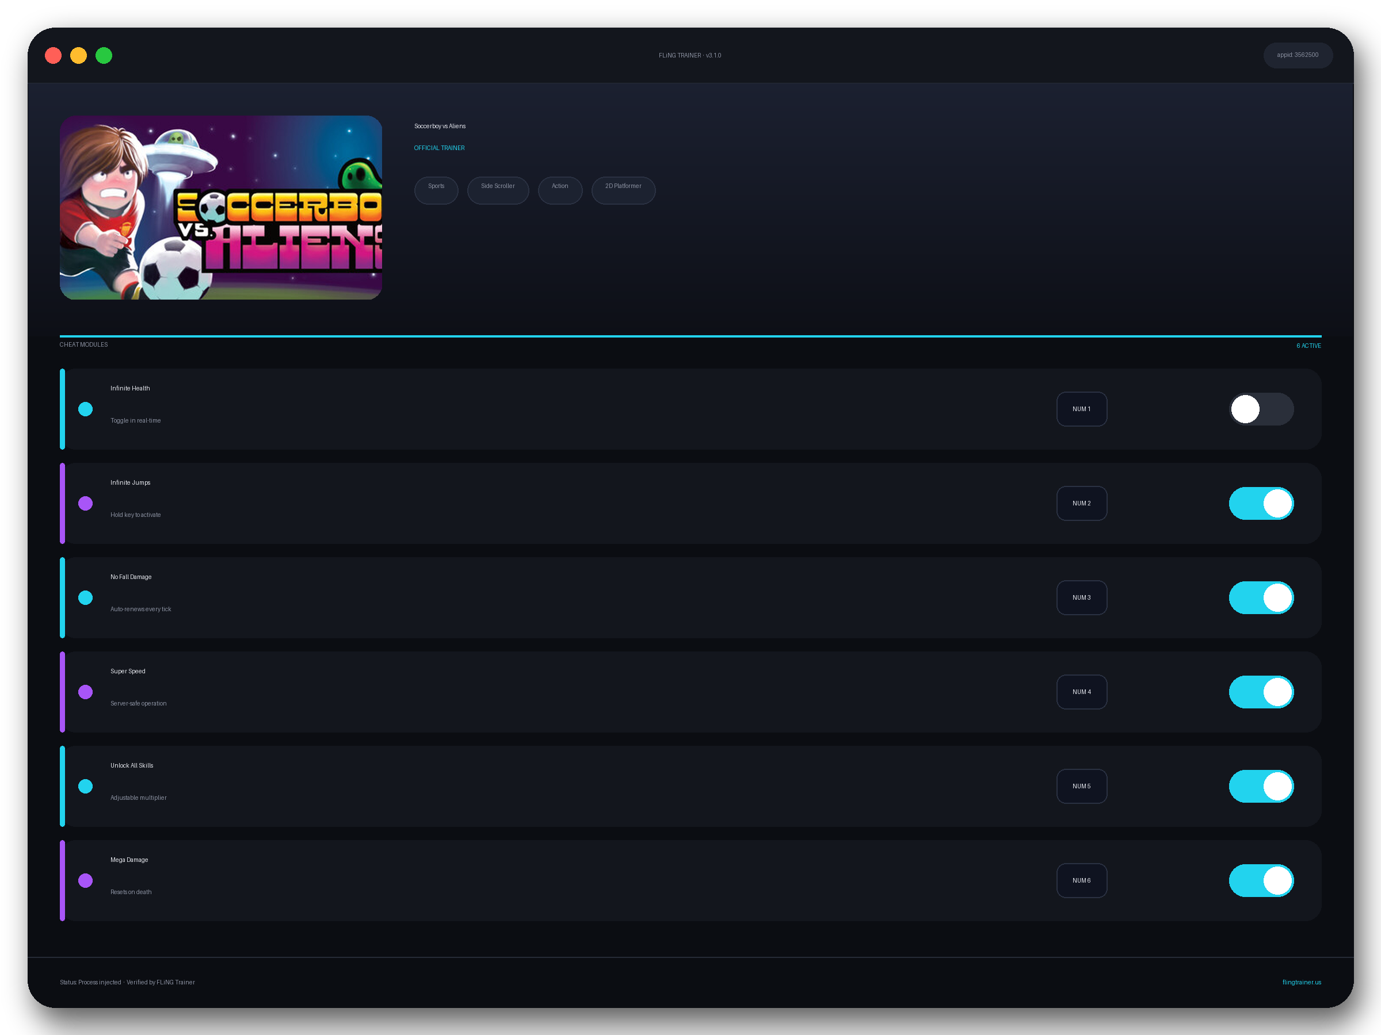Viewport: 1381px width, 1035px height.
Task: Select the NUM 5 hotkey button
Action: 1081,786
